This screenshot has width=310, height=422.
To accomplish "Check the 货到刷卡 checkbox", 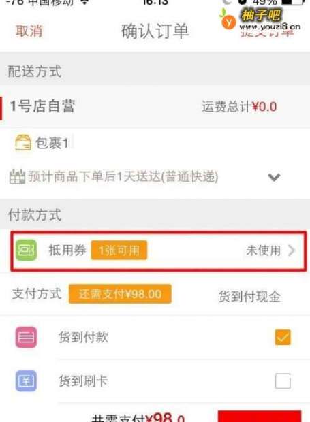I will [x=283, y=381].
